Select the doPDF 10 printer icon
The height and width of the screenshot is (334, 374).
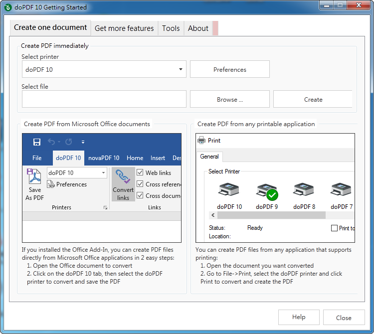pyautogui.click(x=228, y=189)
